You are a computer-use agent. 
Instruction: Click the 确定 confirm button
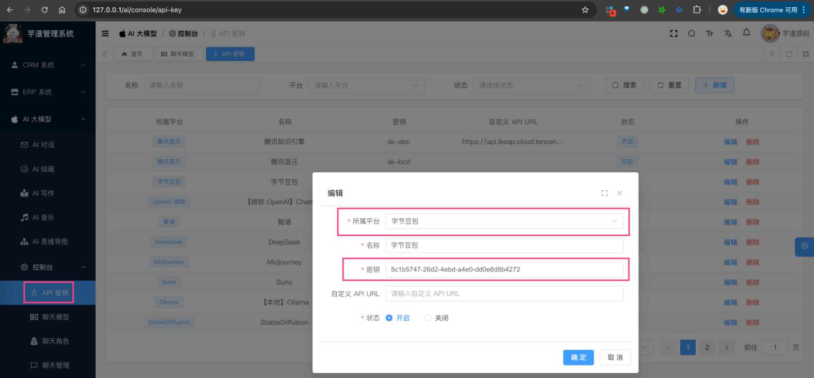[x=578, y=358]
